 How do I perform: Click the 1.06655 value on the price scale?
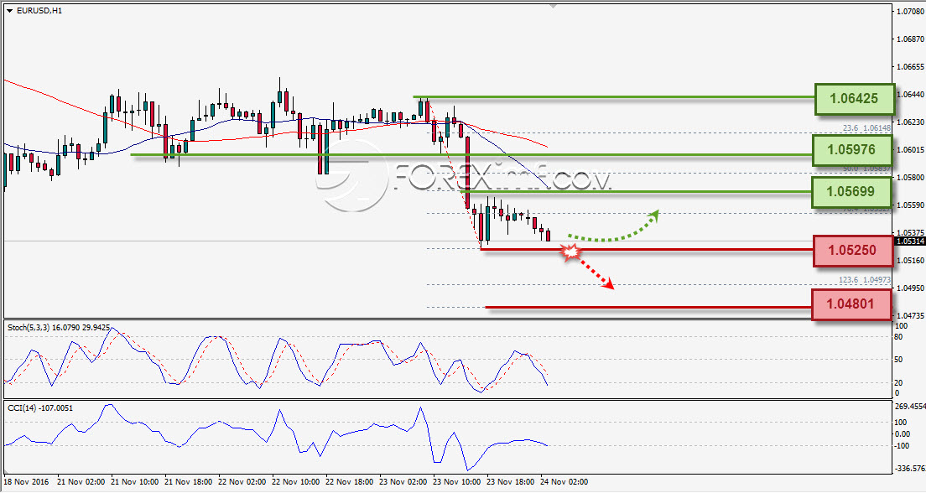910,67
